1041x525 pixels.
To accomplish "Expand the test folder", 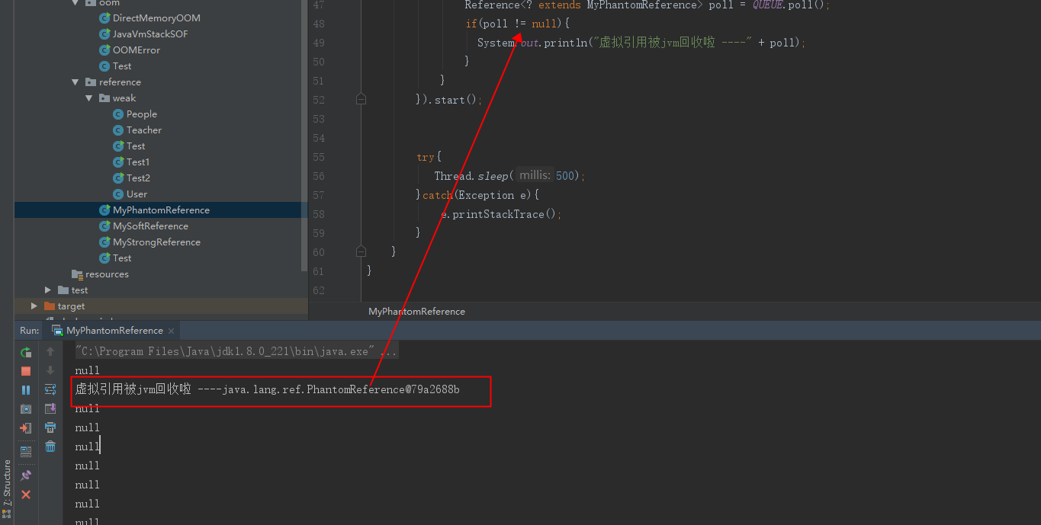I will coord(48,290).
